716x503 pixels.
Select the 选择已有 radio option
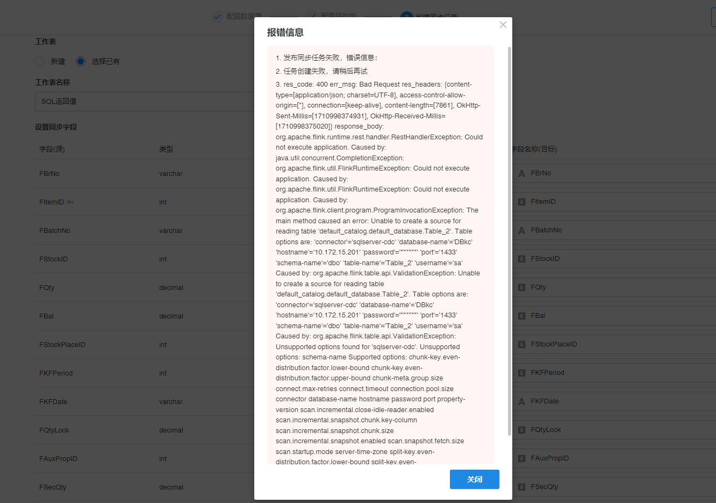tap(81, 61)
